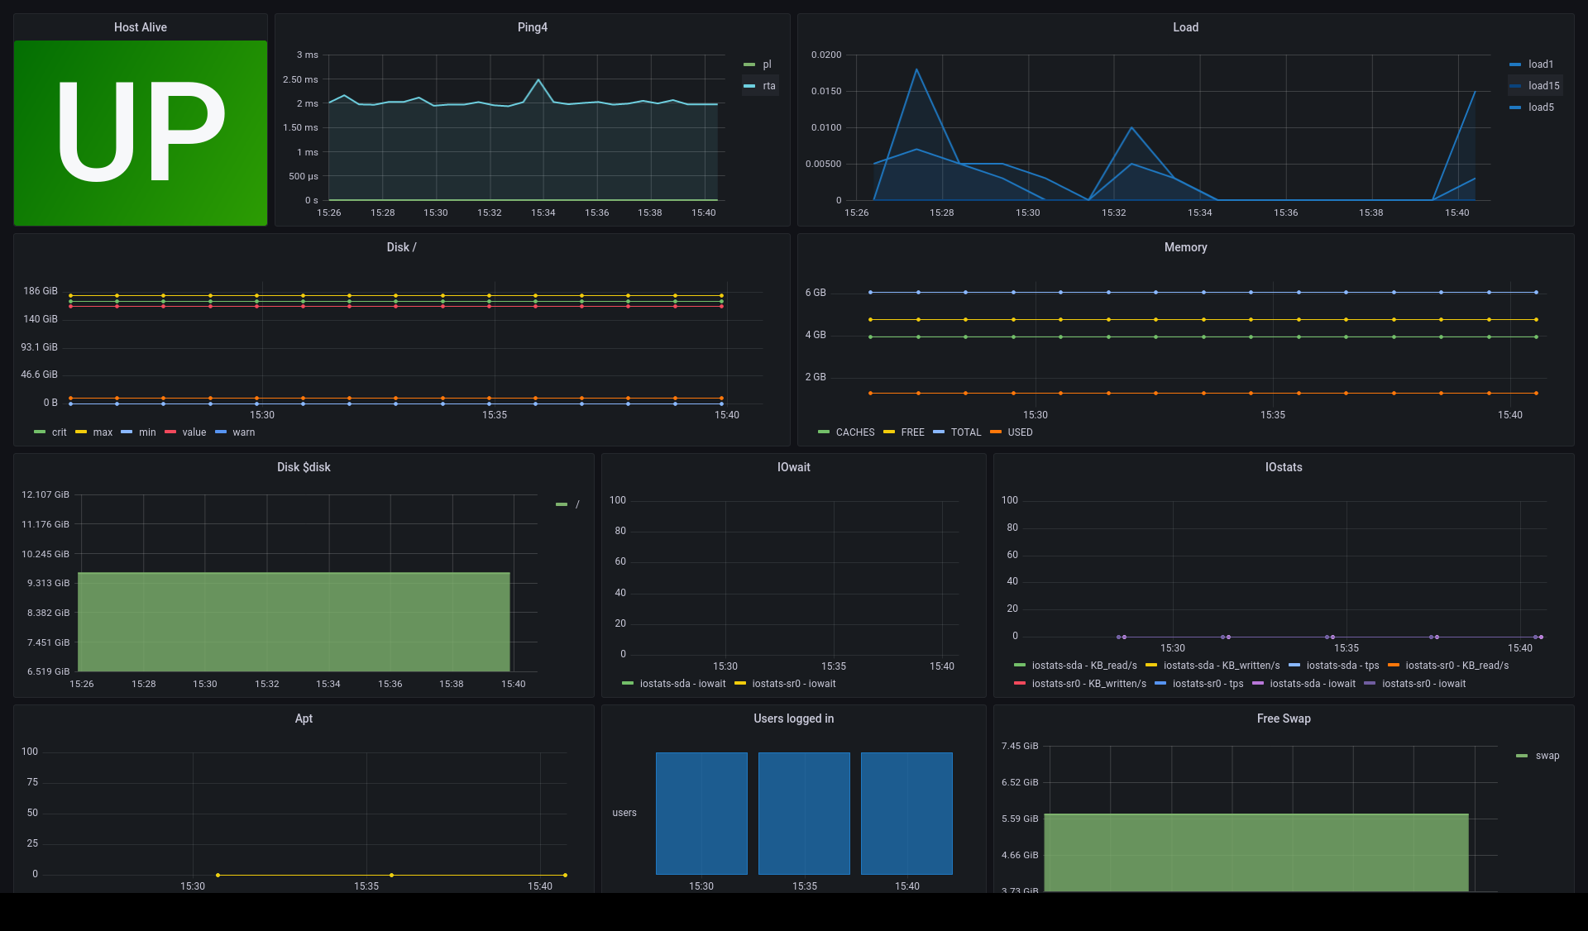The width and height of the screenshot is (1588, 931).
Task: Isolate iostats-sda - tps series in legend
Action: click(x=1342, y=666)
